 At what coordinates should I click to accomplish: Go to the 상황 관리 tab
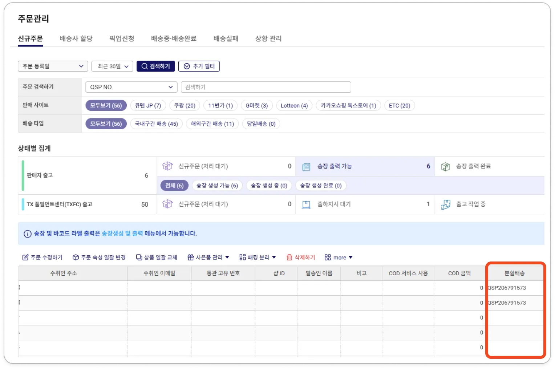(268, 38)
